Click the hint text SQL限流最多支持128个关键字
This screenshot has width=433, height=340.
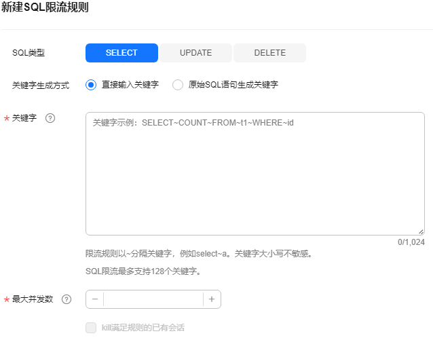(x=143, y=271)
